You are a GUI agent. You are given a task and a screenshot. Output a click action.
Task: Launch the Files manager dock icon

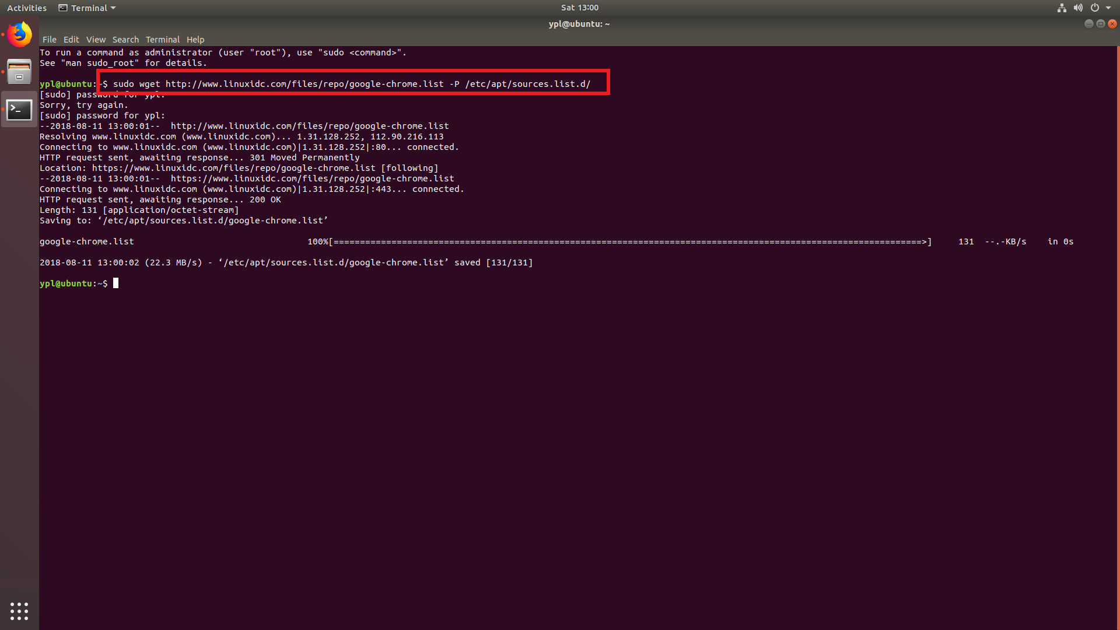coord(19,72)
